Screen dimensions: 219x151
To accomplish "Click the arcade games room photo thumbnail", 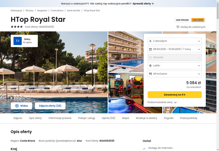I will pyautogui.click(x=126, y=93).
